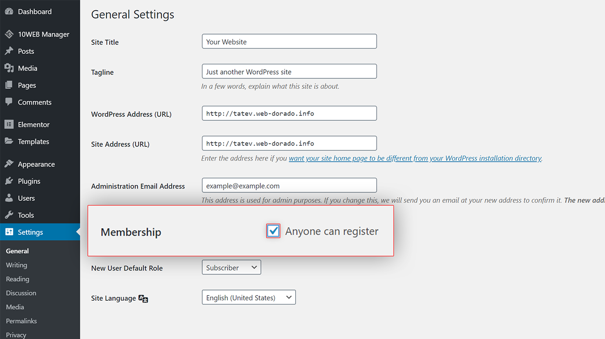Open the Plugins menu

point(40,181)
